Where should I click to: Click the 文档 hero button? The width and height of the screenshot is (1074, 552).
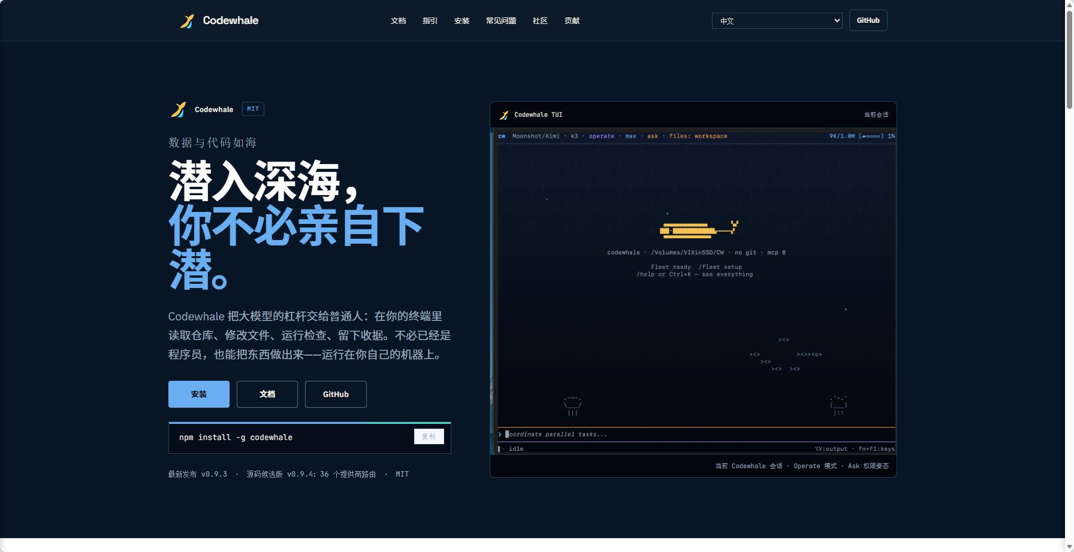pos(267,394)
